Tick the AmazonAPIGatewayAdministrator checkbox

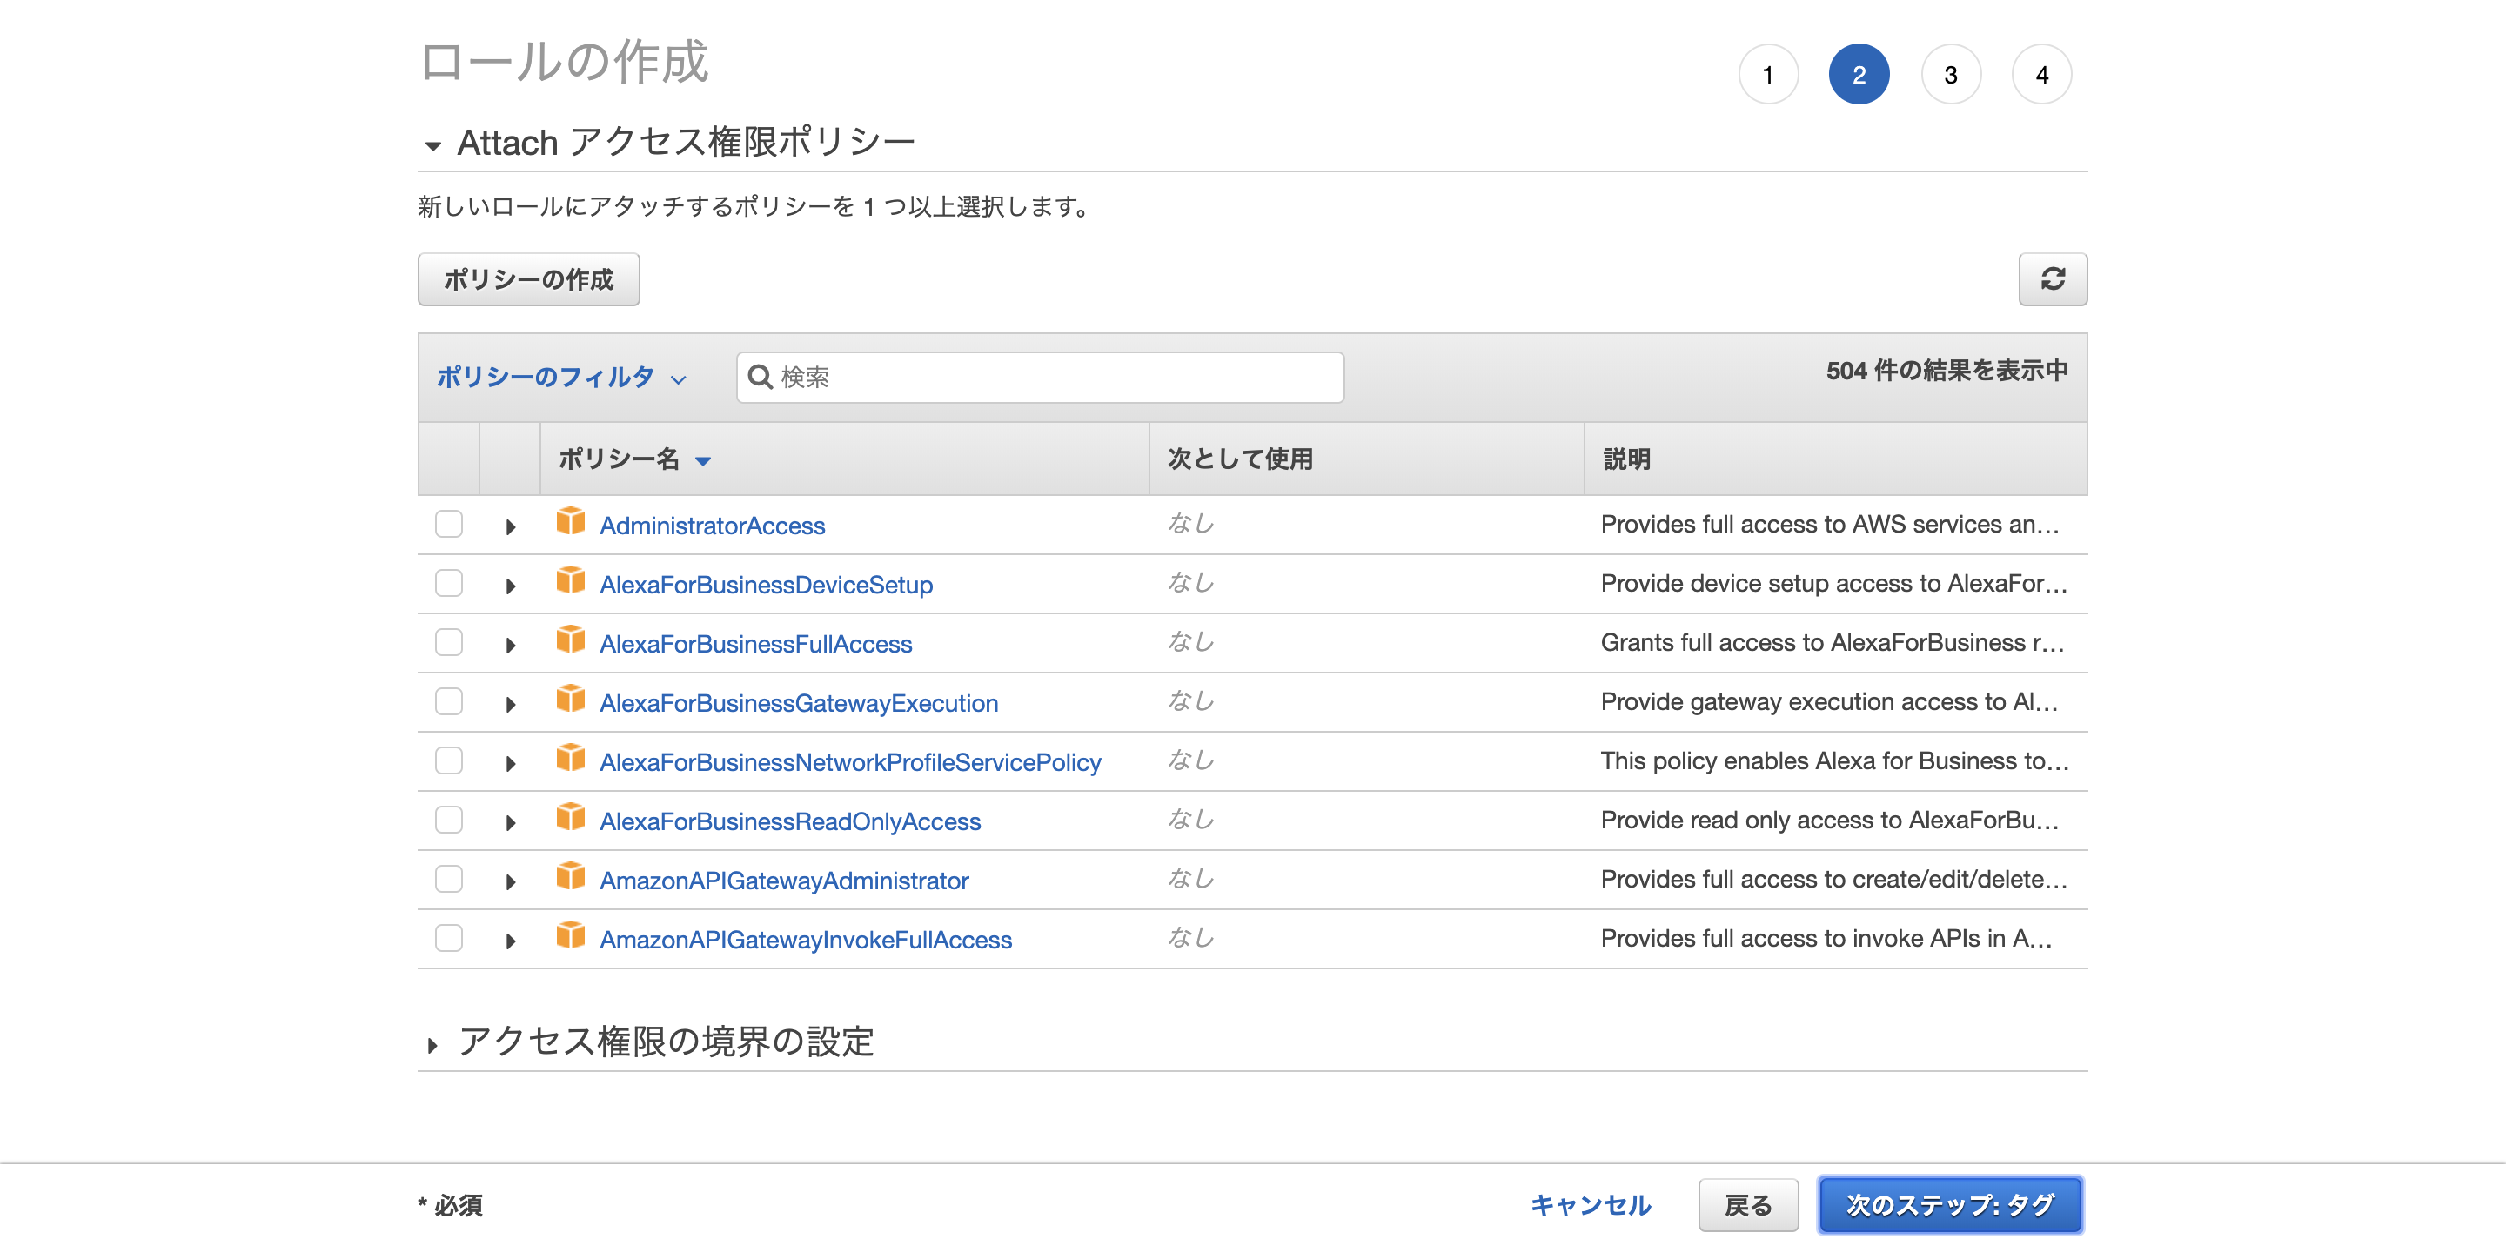[448, 880]
